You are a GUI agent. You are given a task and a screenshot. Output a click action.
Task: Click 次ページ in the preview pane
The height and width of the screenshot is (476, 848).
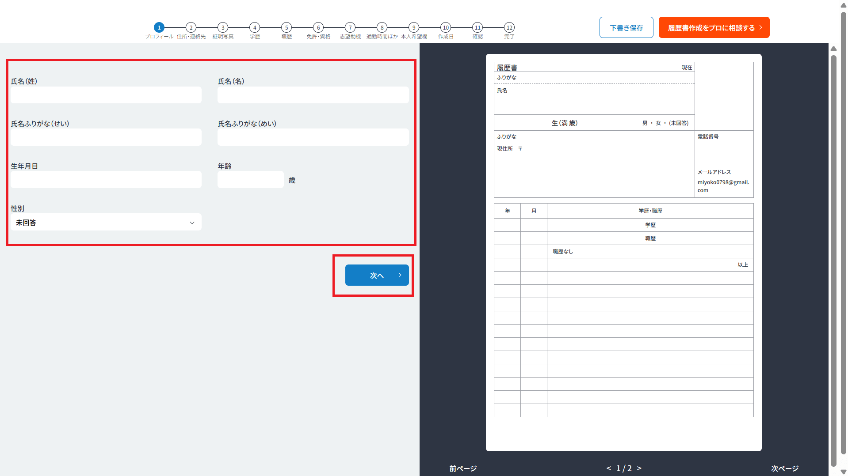(784, 468)
